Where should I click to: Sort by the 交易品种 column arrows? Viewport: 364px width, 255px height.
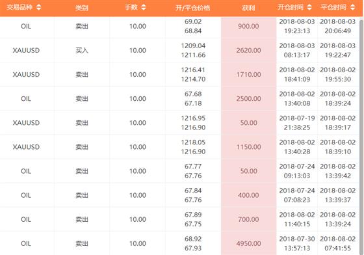point(39,7)
